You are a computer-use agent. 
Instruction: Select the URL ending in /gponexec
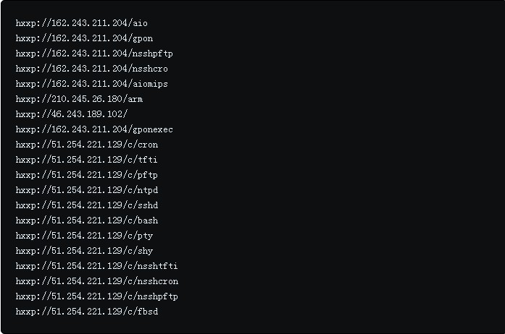pos(94,129)
